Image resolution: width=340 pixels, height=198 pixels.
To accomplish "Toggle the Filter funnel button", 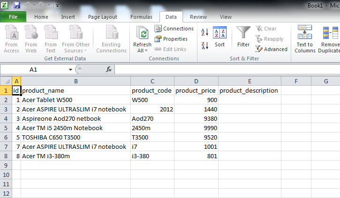I will click(243, 37).
